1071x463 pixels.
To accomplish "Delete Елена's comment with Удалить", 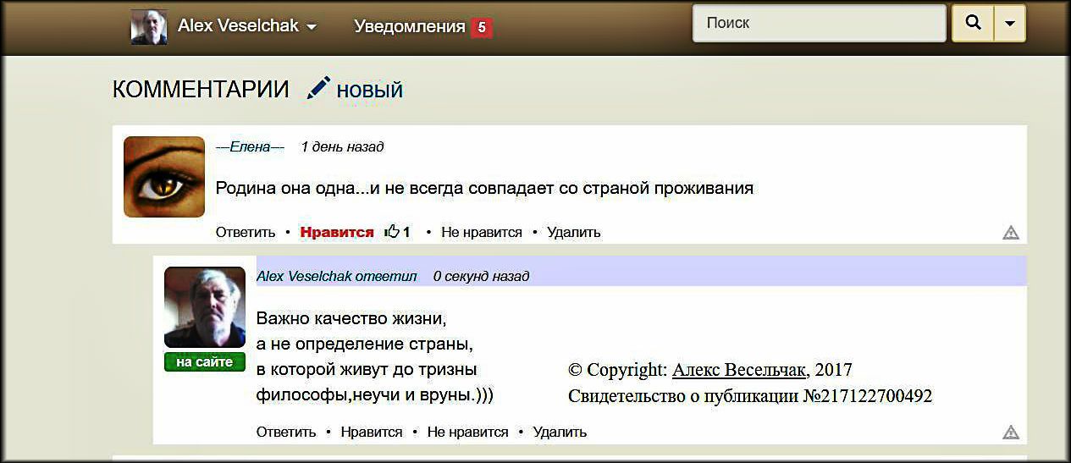I will click(574, 232).
